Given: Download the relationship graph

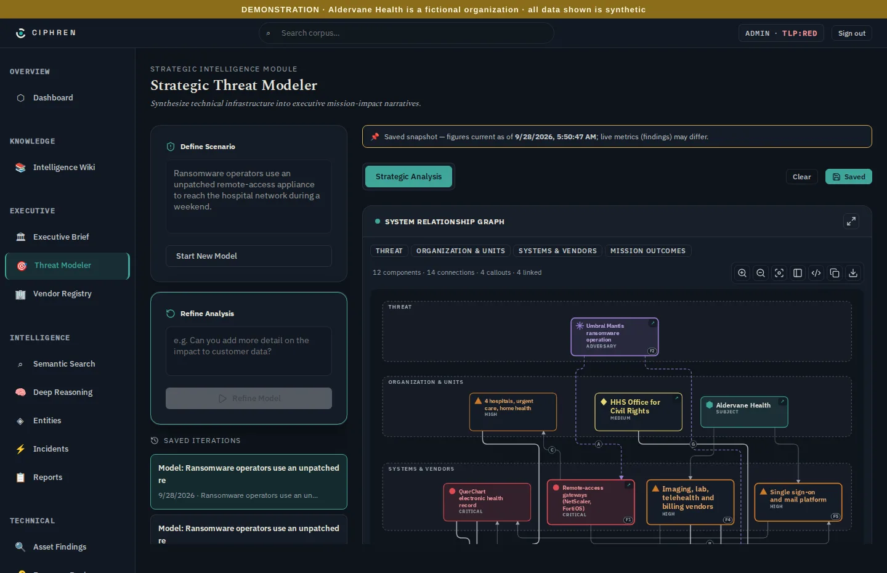Looking at the screenshot, I should coord(853,273).
